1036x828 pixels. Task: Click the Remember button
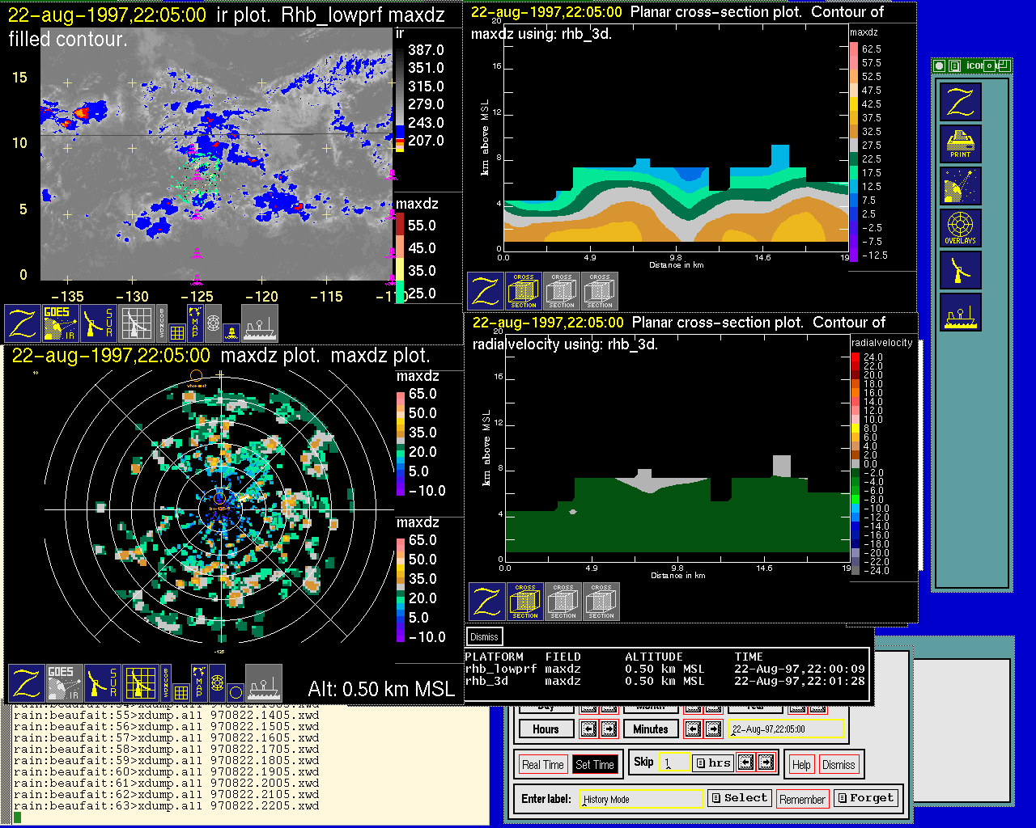click(x=802, y=799)
